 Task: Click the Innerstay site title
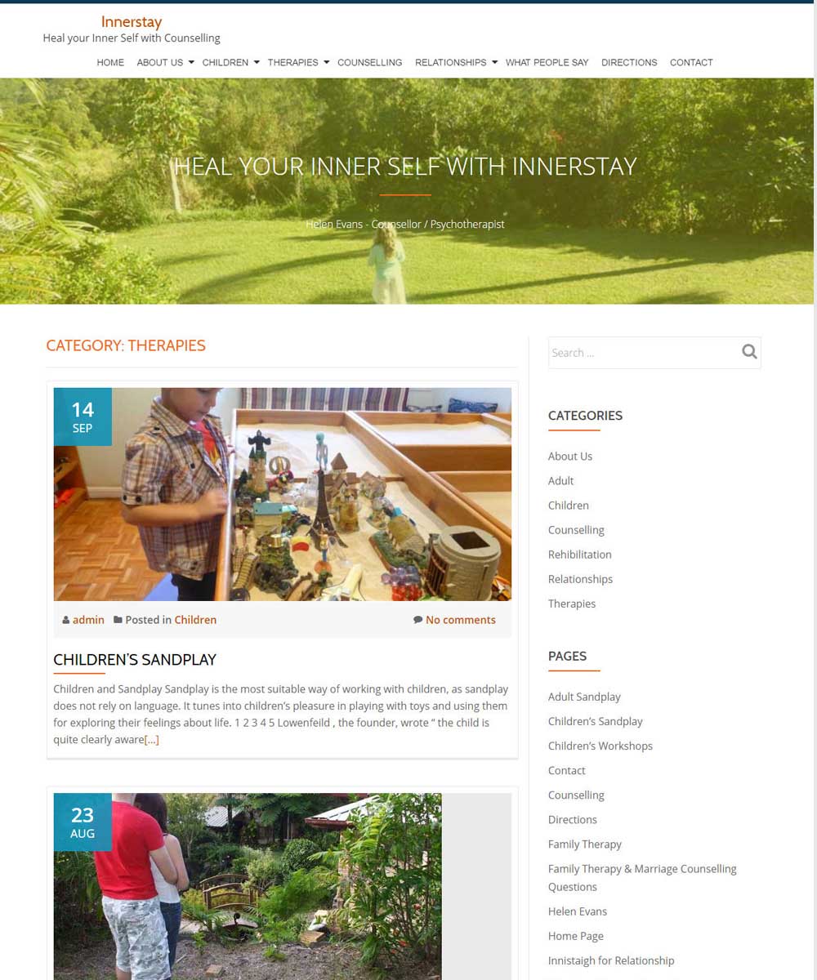click(132, 21)
